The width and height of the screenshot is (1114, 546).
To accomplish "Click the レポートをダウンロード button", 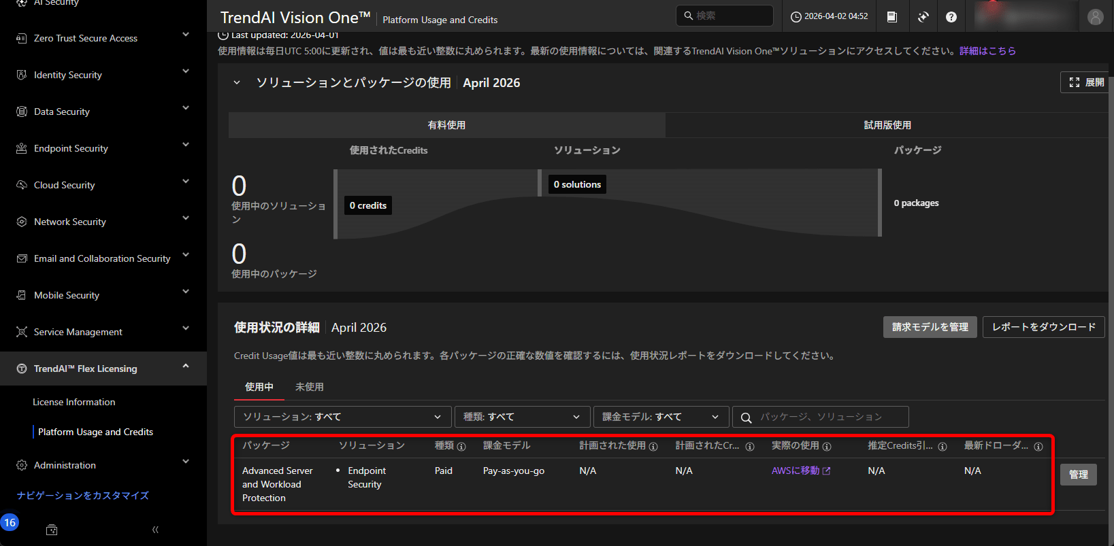I will coord(1044,327).
